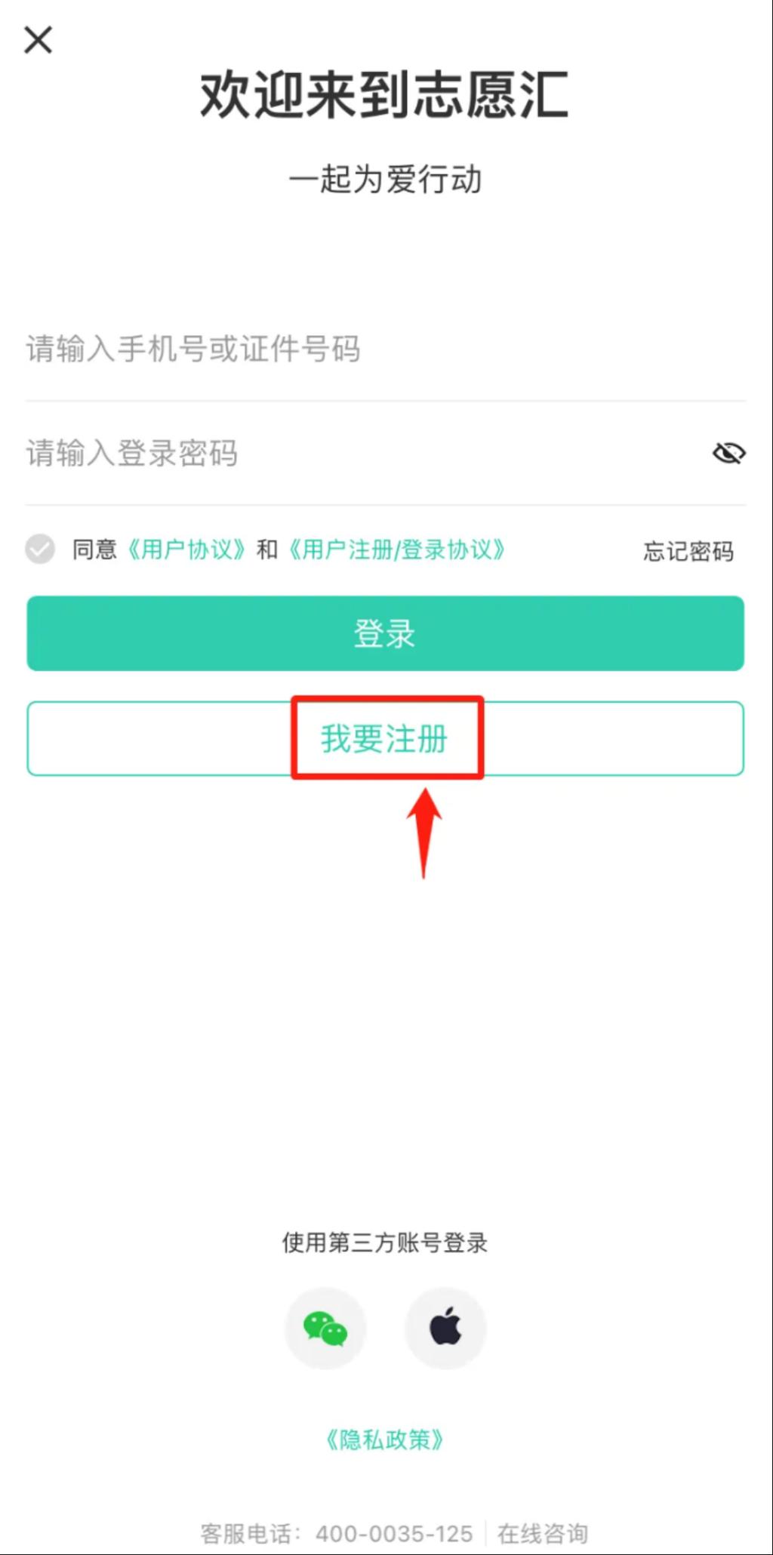Tap the 一起为爱行动 subtitle text

pyautogui.click(x=385, y=180)
